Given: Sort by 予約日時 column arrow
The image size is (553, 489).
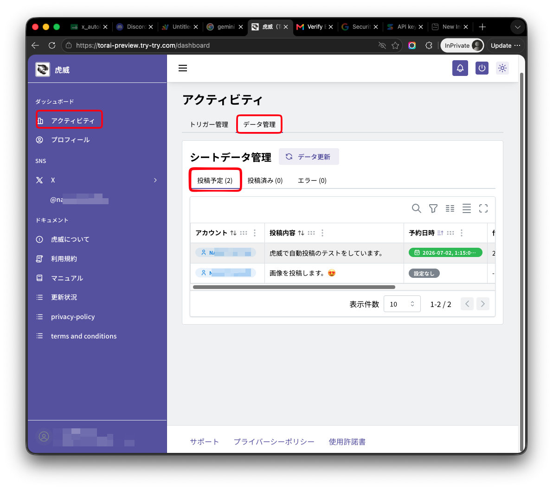Looking at the screenshot, I should pos(440,233).
